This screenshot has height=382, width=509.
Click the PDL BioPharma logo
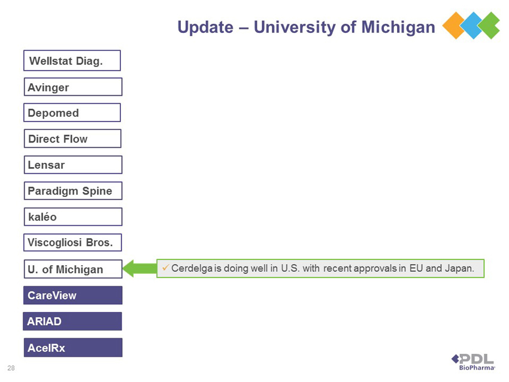coord(473,362)
